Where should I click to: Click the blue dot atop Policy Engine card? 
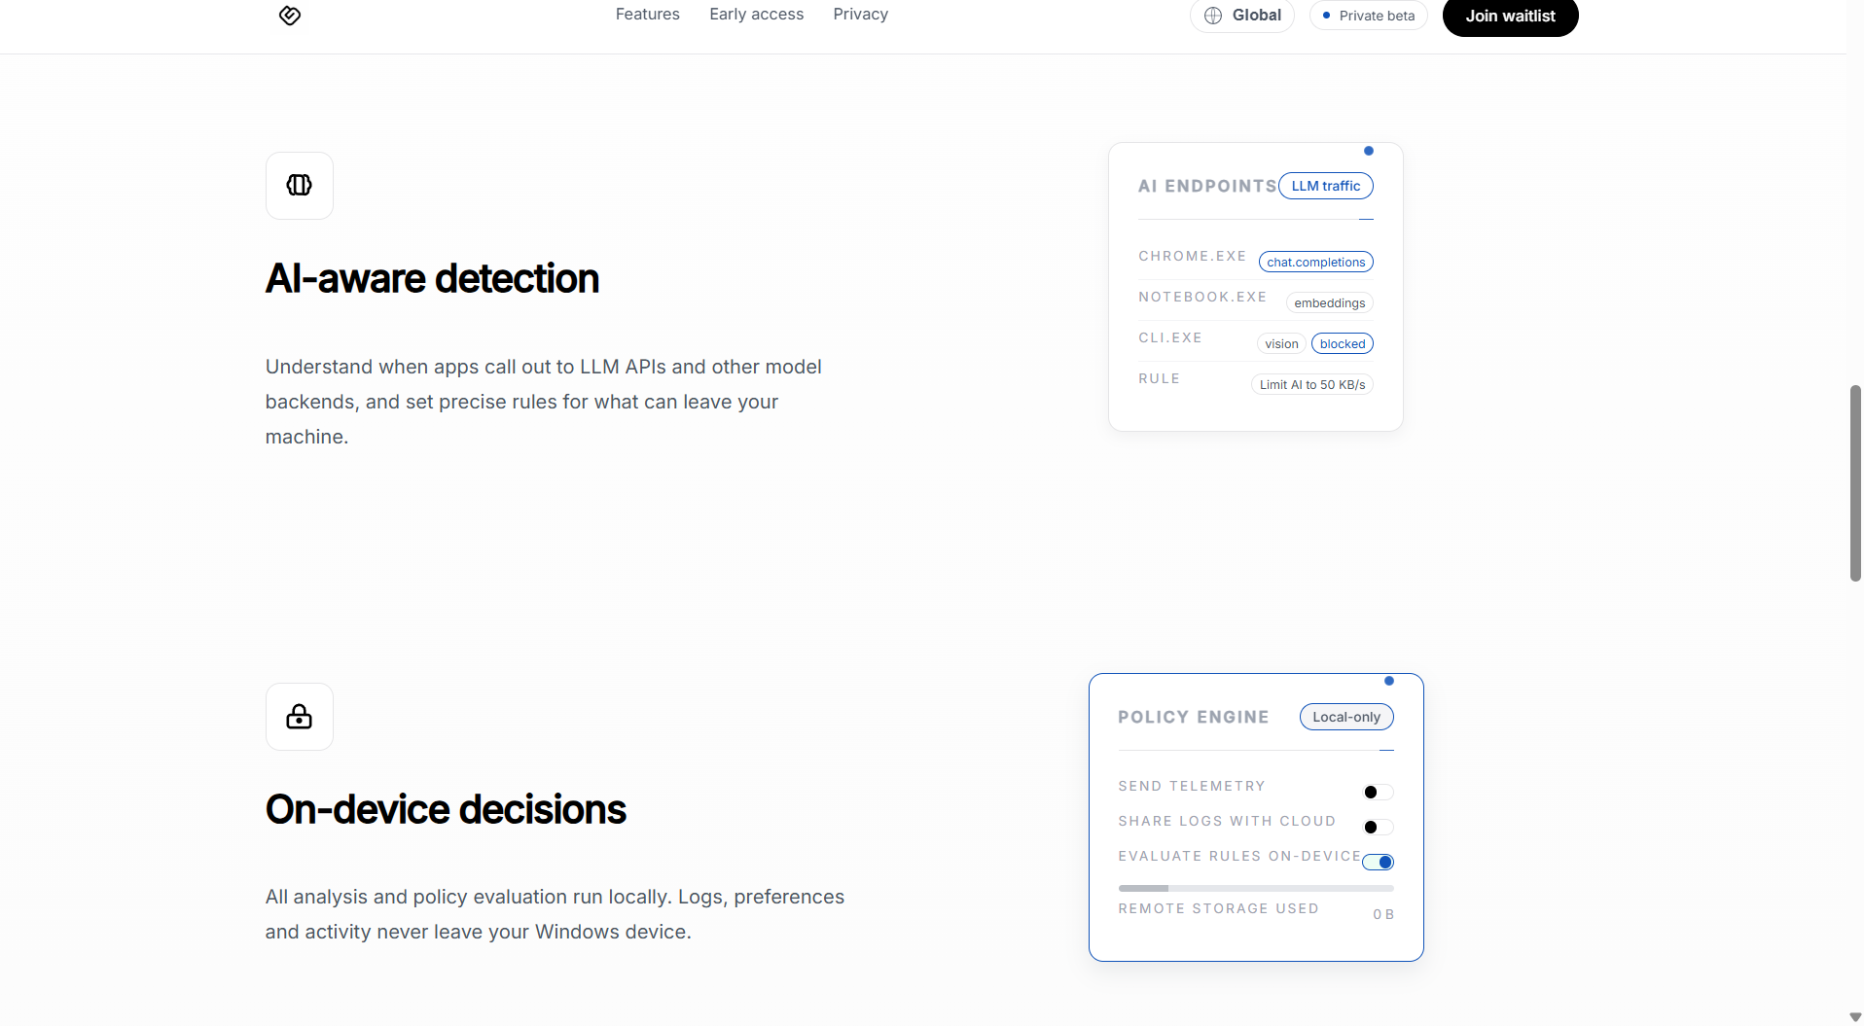1389,681
